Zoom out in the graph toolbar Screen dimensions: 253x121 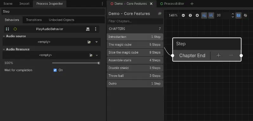click(183, 15)
